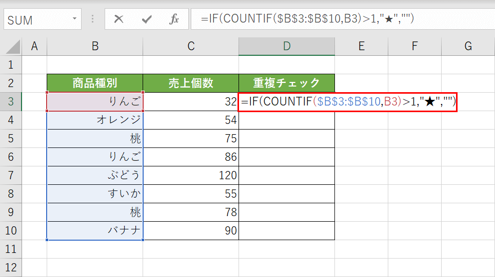Viewport: 495px width, 277px height.
Task: Click the 商品種別 header cell
Action: click(x=95, y=83)
